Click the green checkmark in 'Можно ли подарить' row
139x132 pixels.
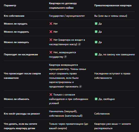(x=96, y=32)
